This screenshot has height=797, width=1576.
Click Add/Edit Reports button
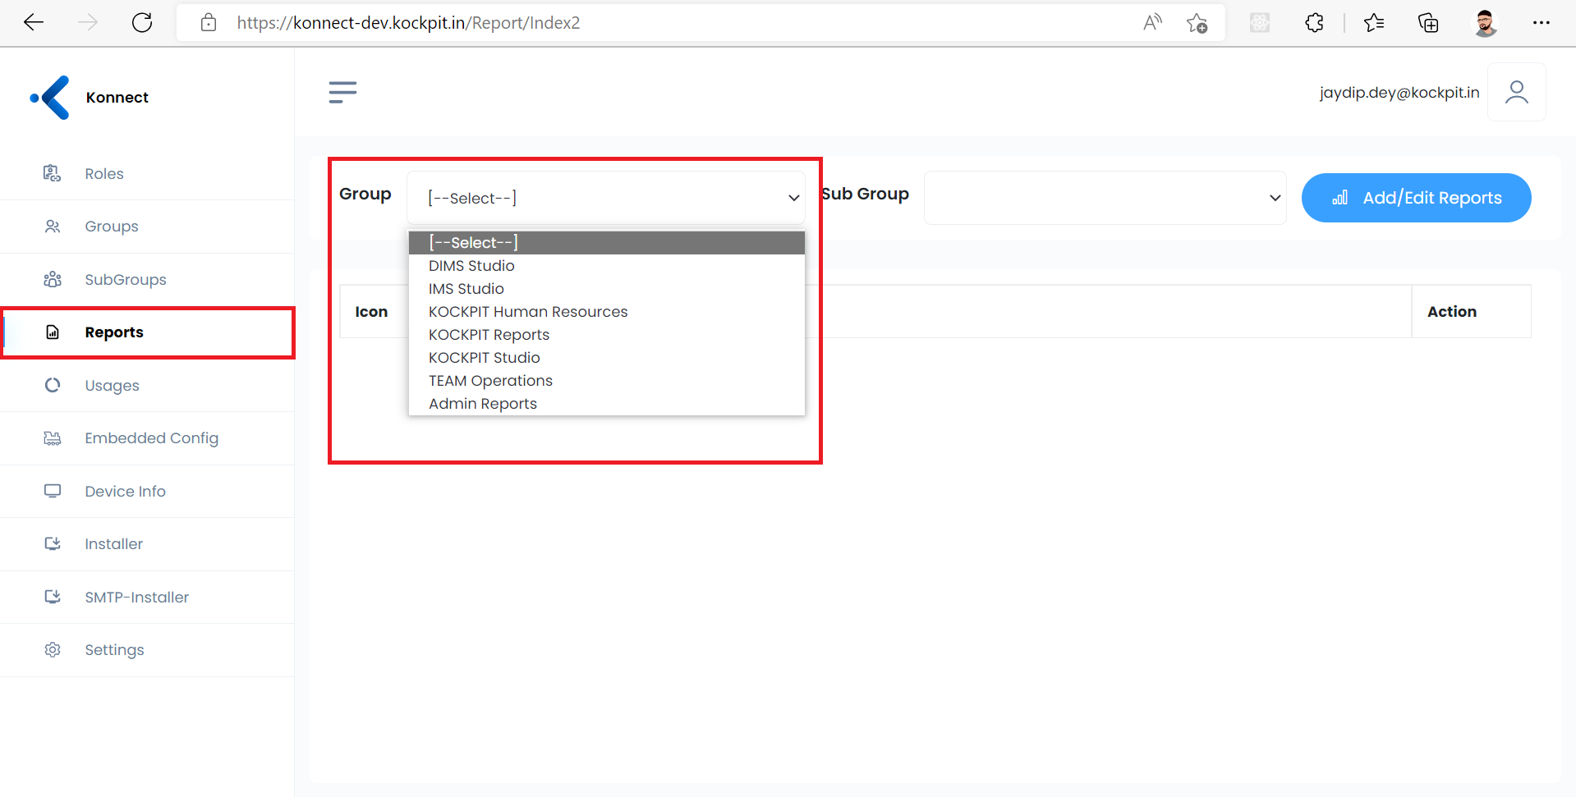(x=1416, y=198)
